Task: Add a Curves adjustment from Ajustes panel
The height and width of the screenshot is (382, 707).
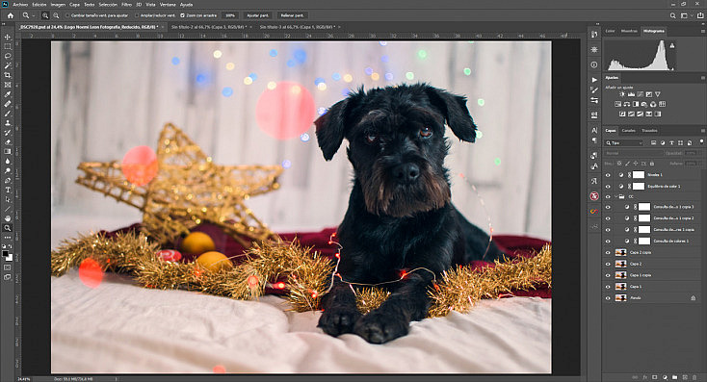Action: tap(640, 94)
